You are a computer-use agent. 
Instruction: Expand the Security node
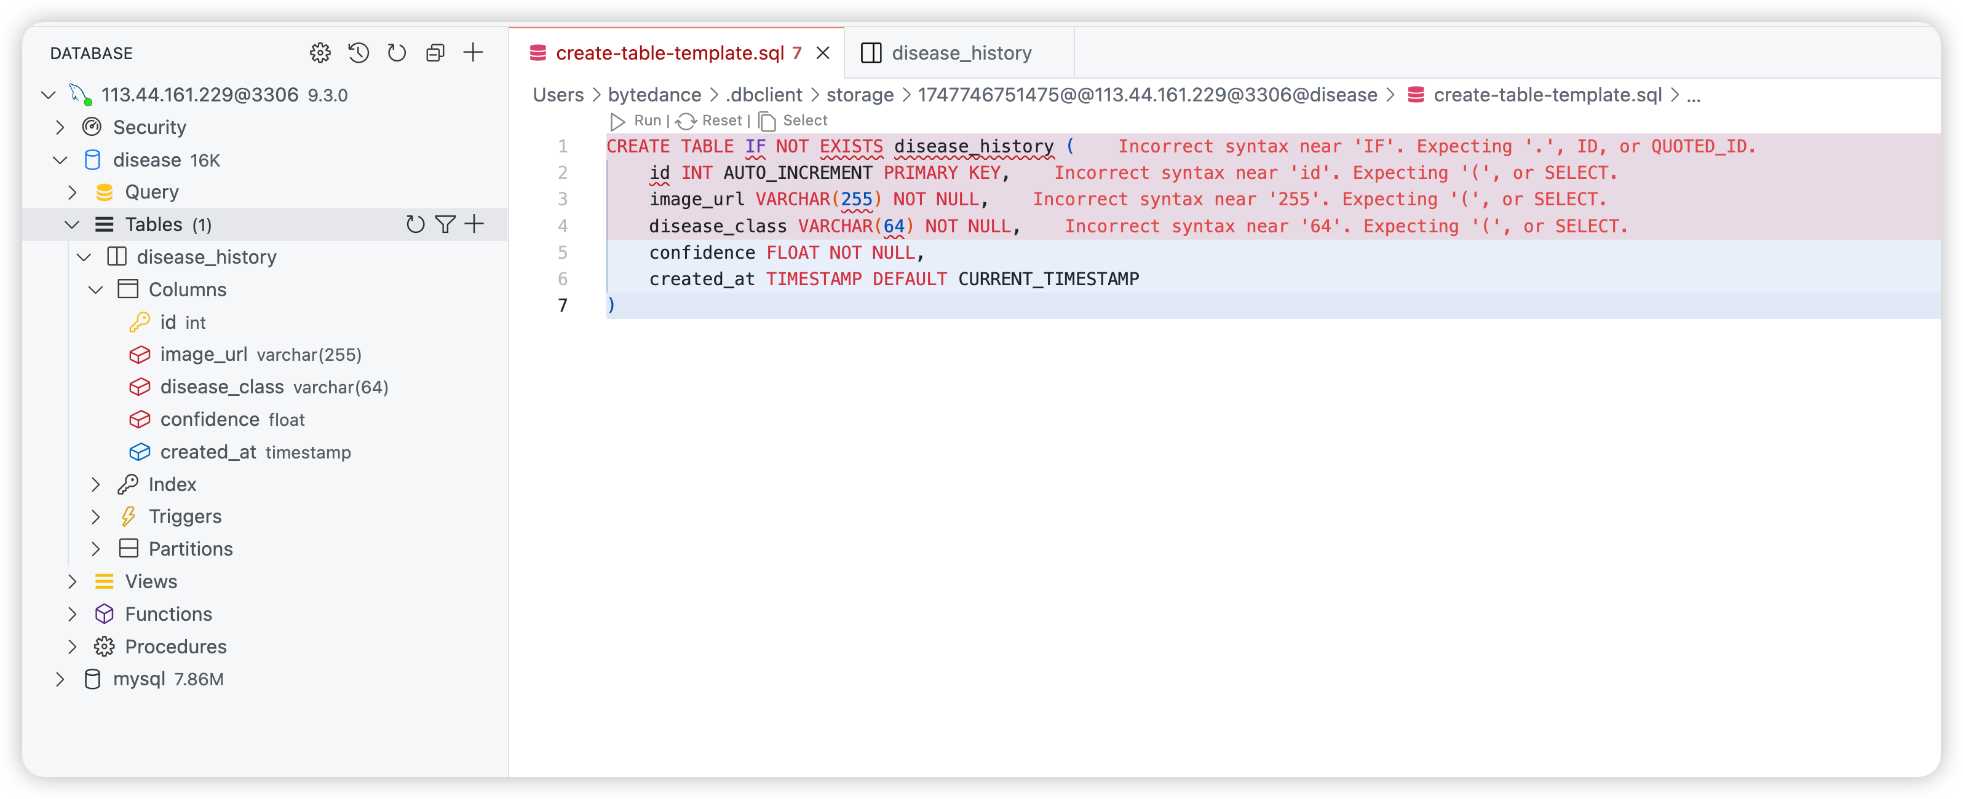60,127
